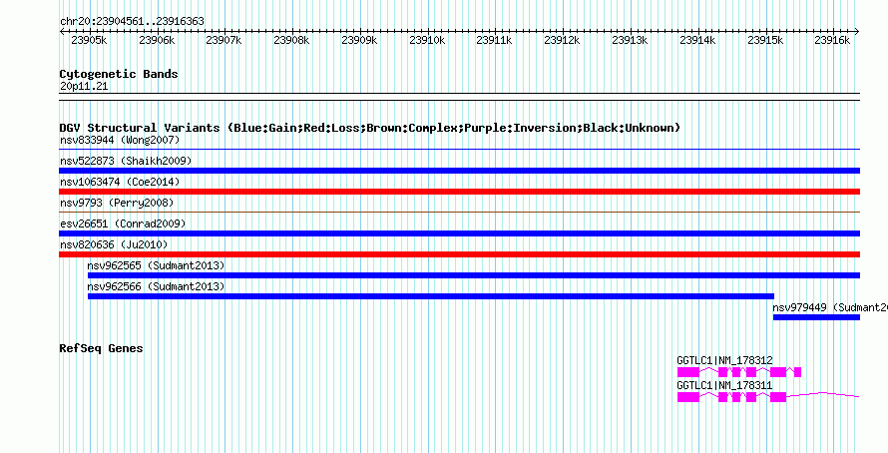This screenshot has width=888, height=453.
Task: Click the esv26651 (Conrad2009) label
Action: 123,224
